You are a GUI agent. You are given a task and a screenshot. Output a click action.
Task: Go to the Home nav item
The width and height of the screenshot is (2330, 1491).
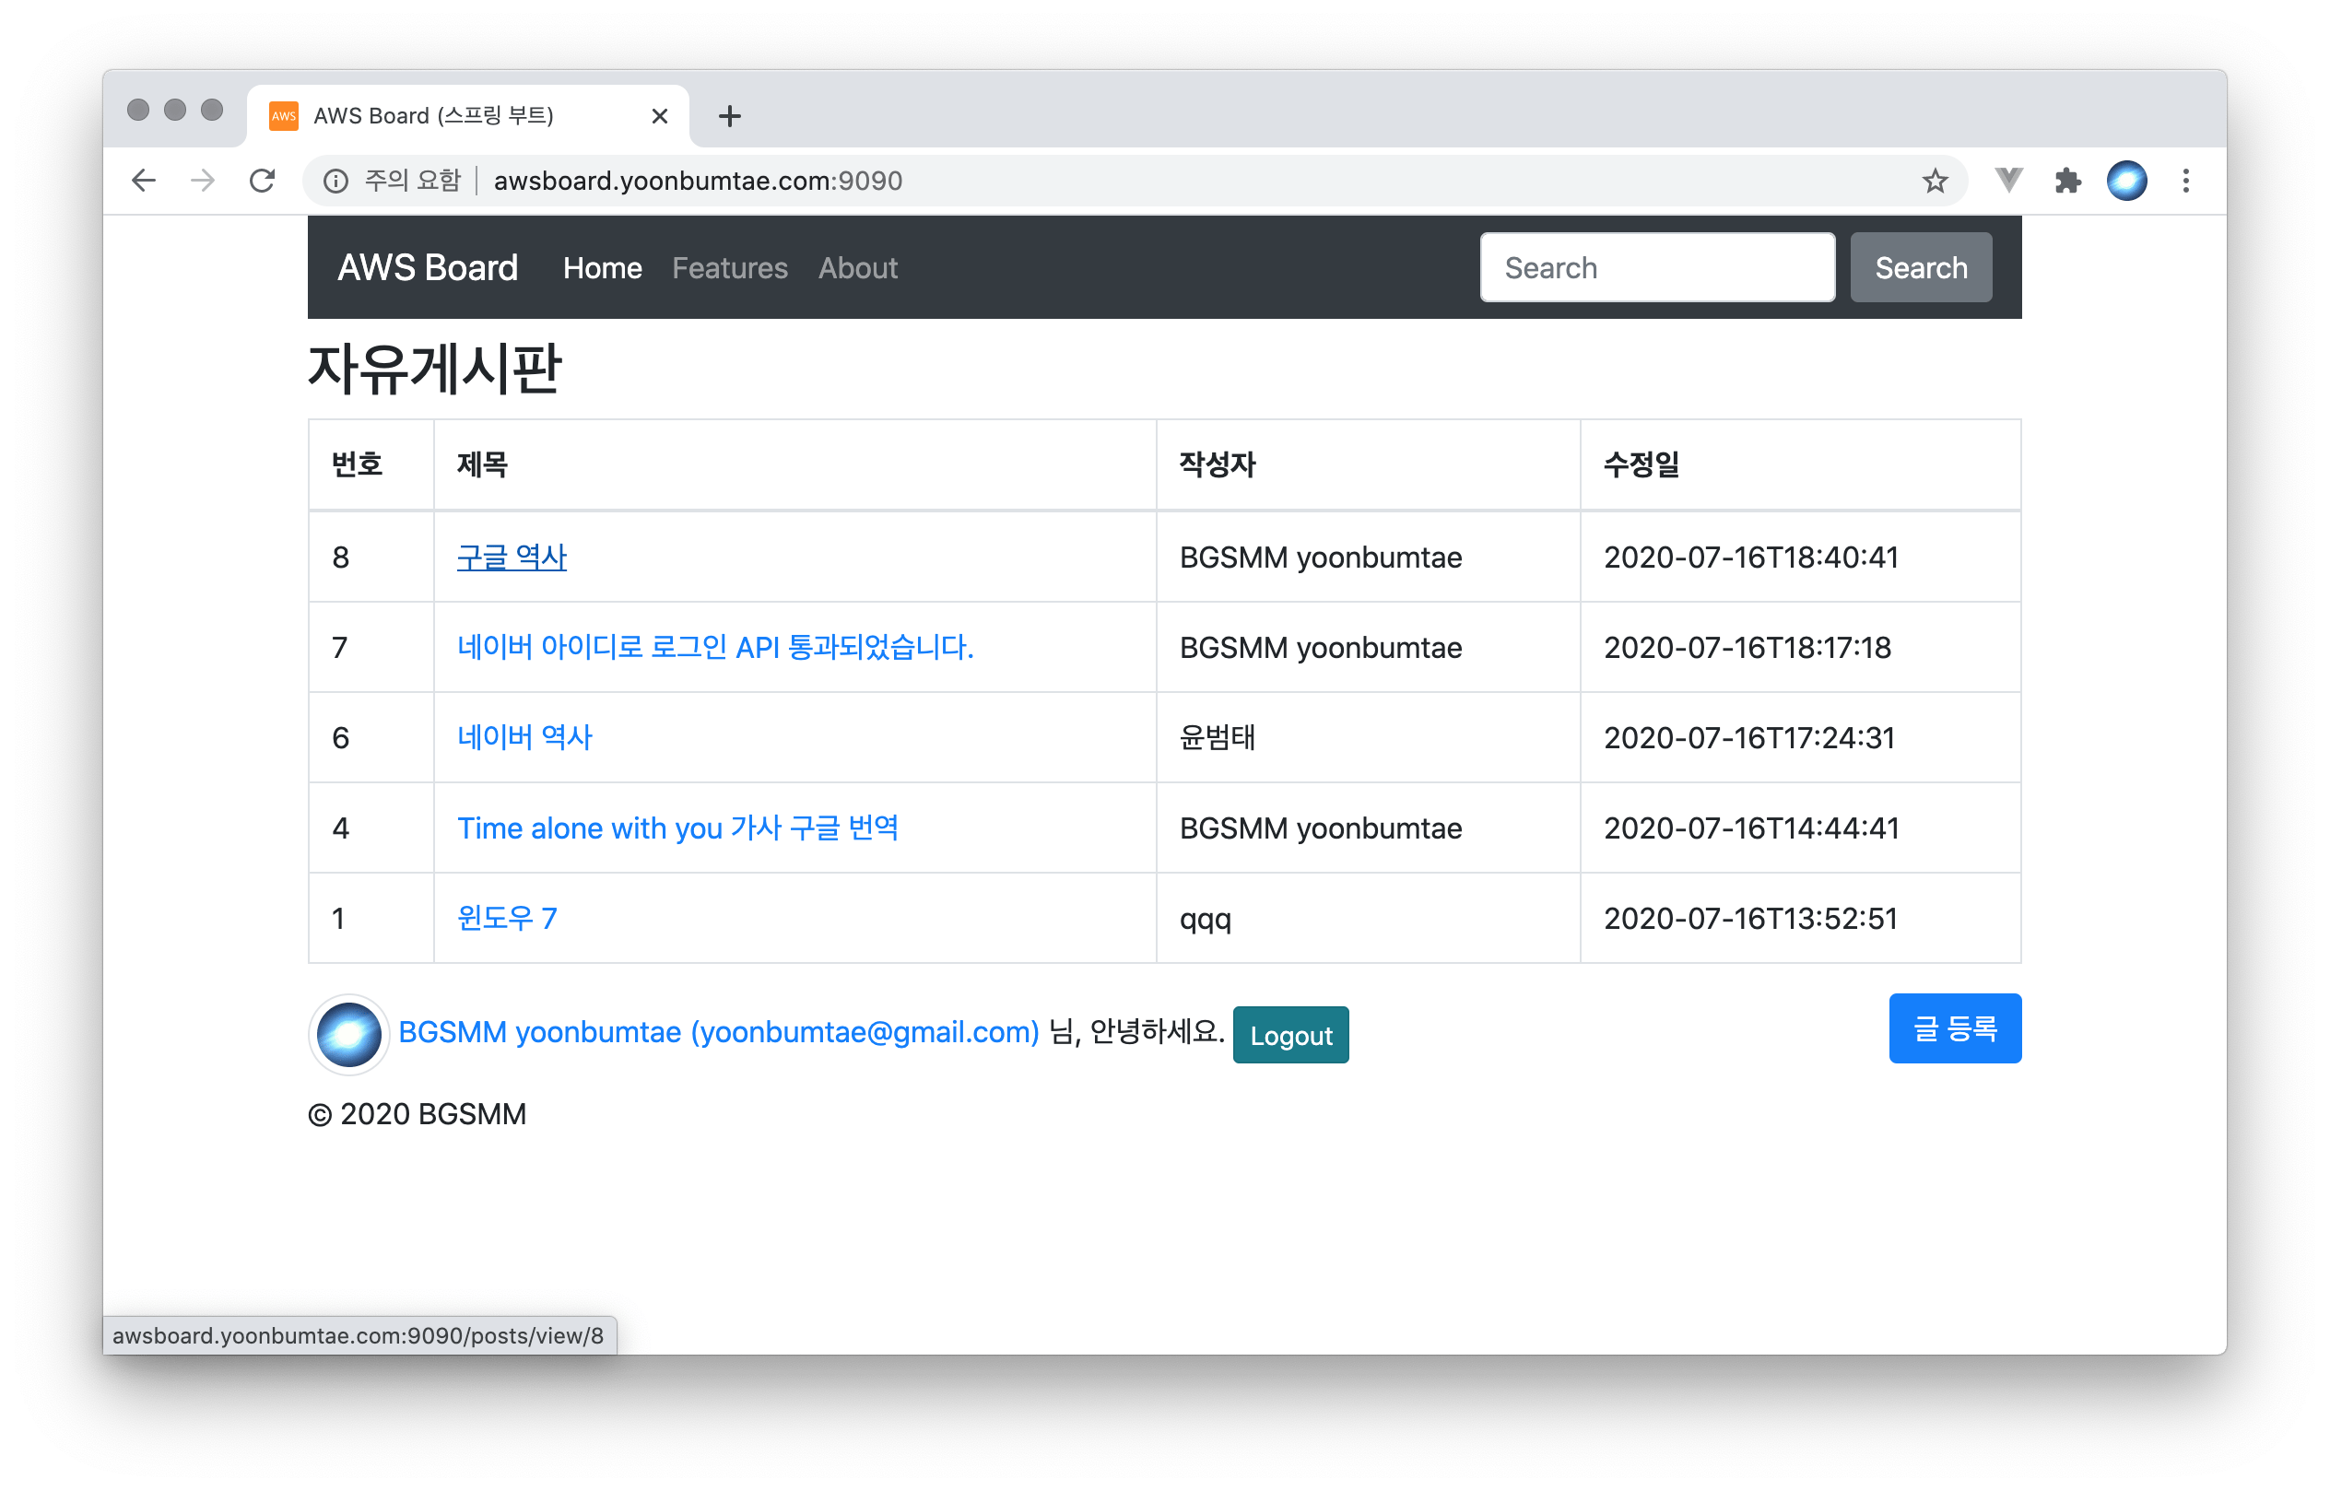[x=603, y=268]
